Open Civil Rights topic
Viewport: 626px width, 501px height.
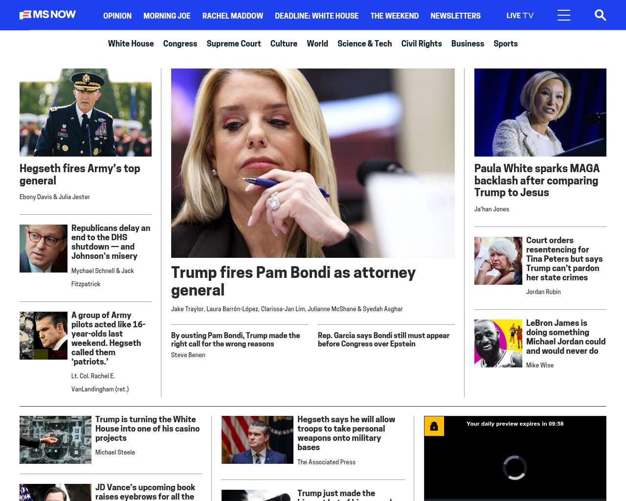[x=422, y=44]
